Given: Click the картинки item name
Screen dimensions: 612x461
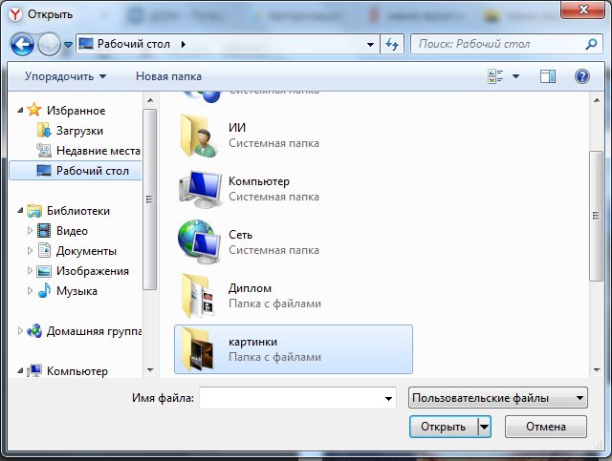Looking at the screenshot, I should (x=252, y=342).
